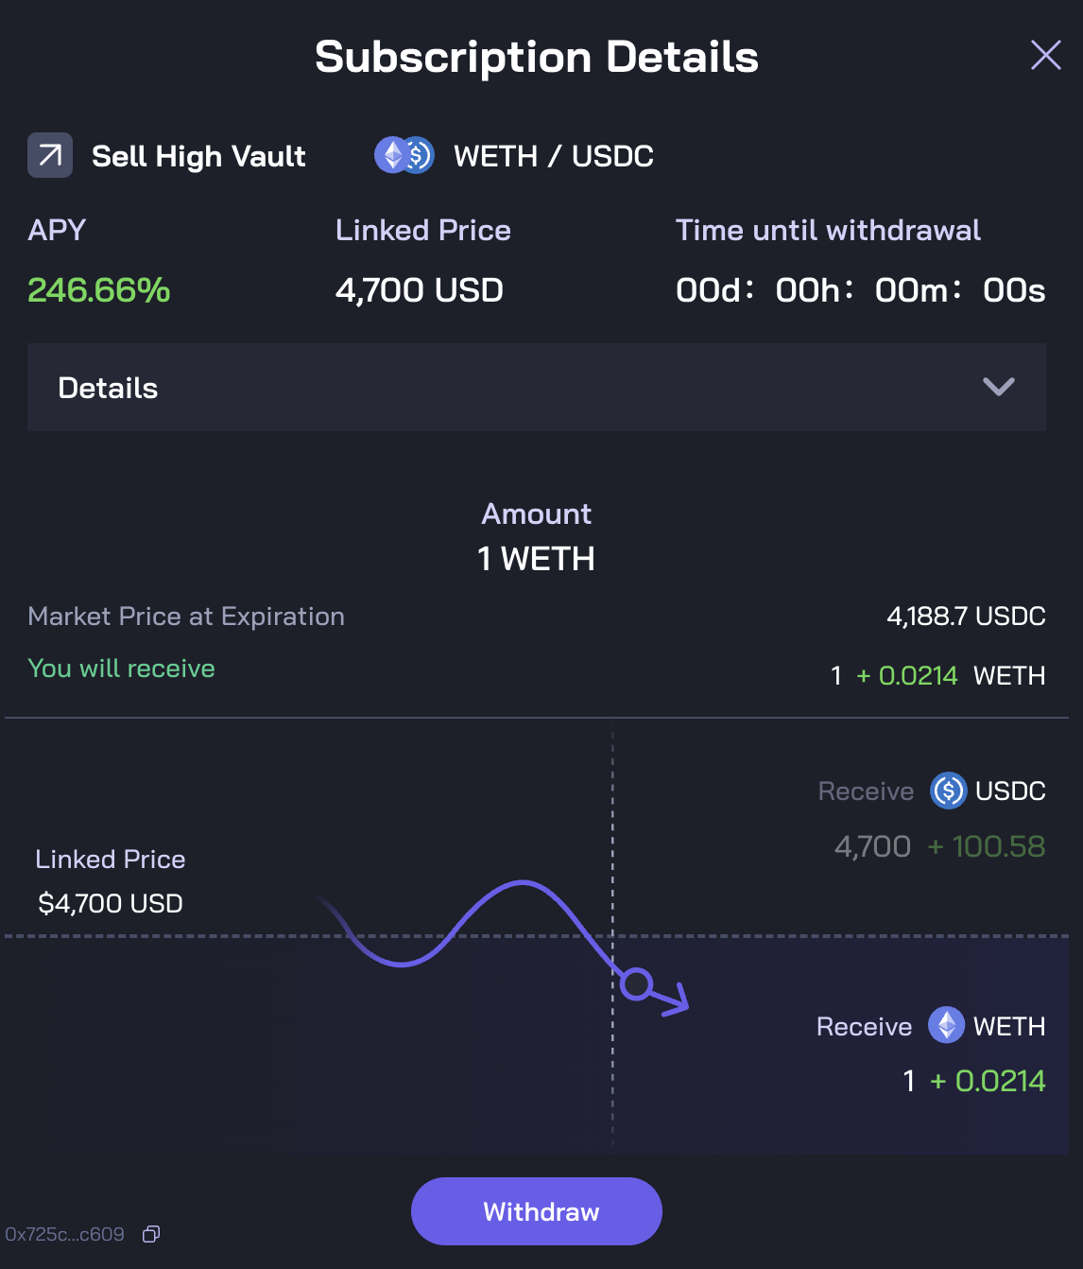Click the 1 WETH amount value
This screenshot has width=1083, height=1269.
(536, 559)
